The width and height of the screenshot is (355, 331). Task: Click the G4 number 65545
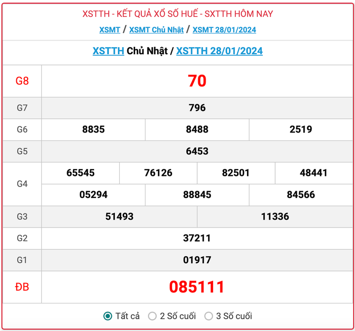[x=80, y=173]
